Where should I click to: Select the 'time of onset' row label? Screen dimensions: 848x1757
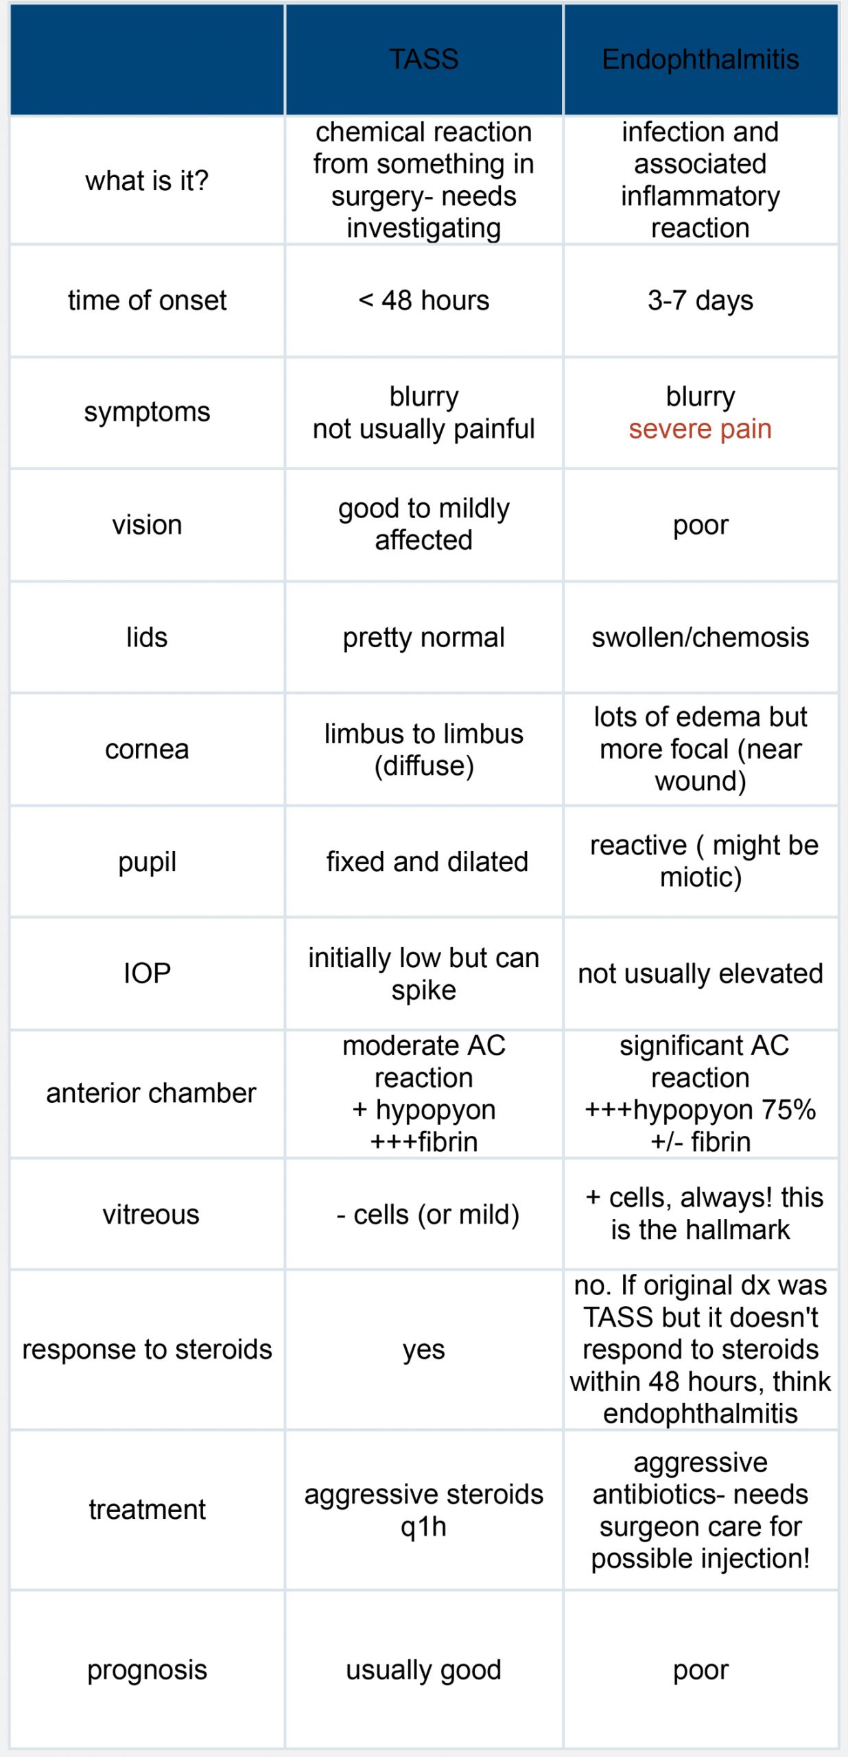147,301
